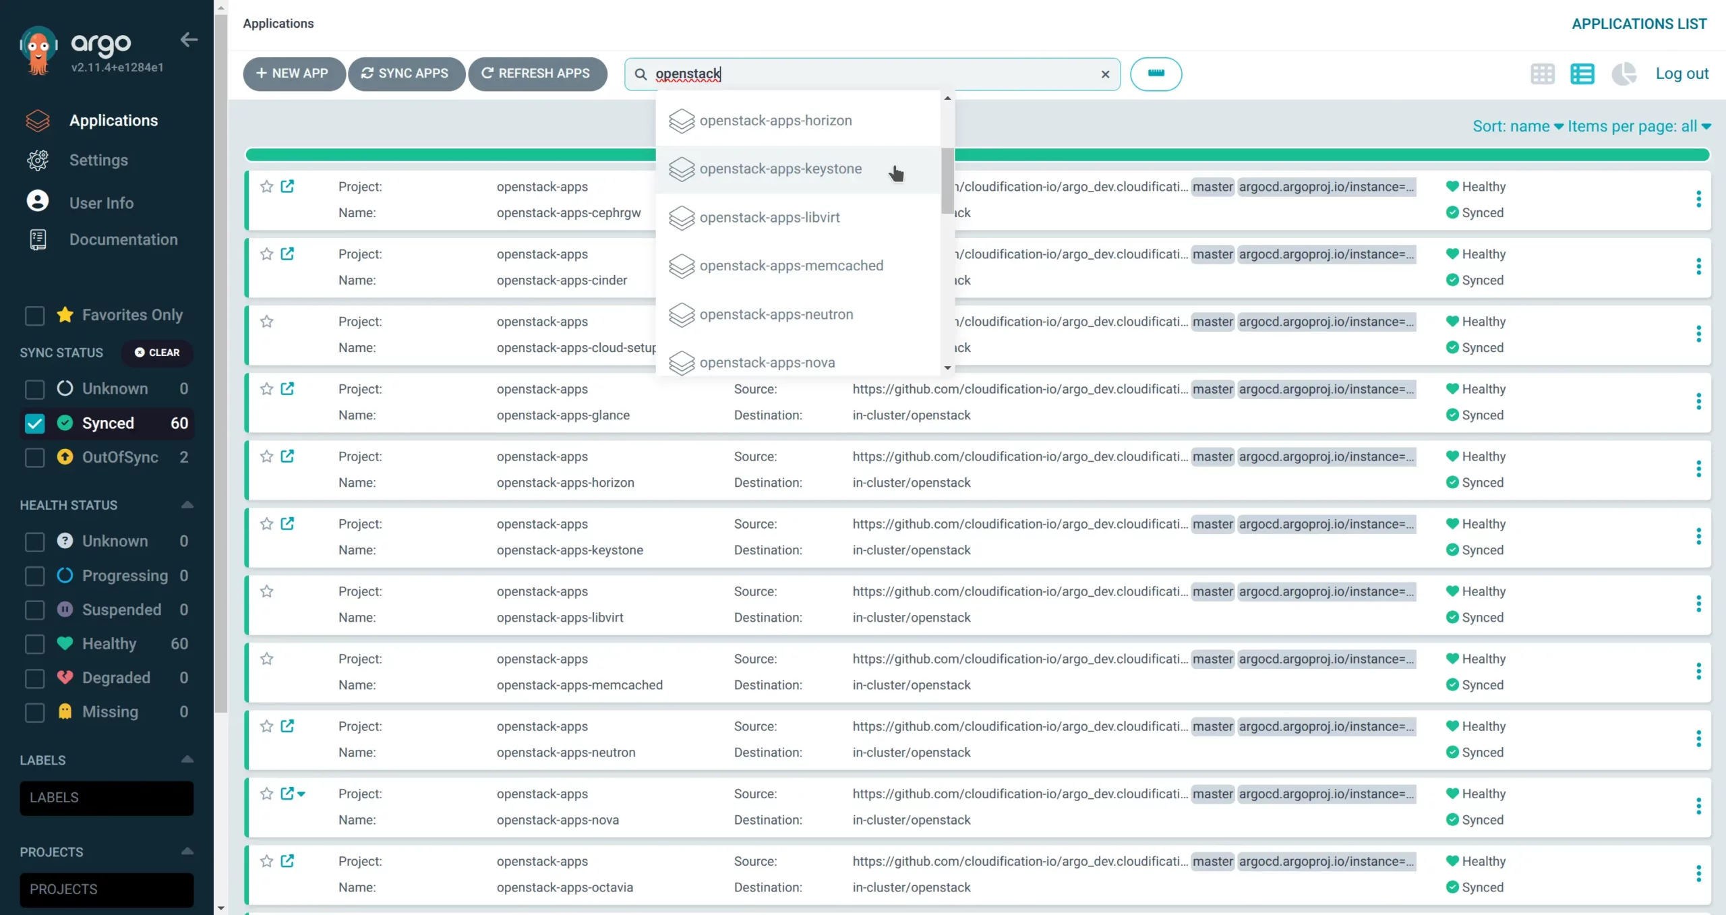
Task: Click the Argo octopus logo
Action: pos(38,51)
